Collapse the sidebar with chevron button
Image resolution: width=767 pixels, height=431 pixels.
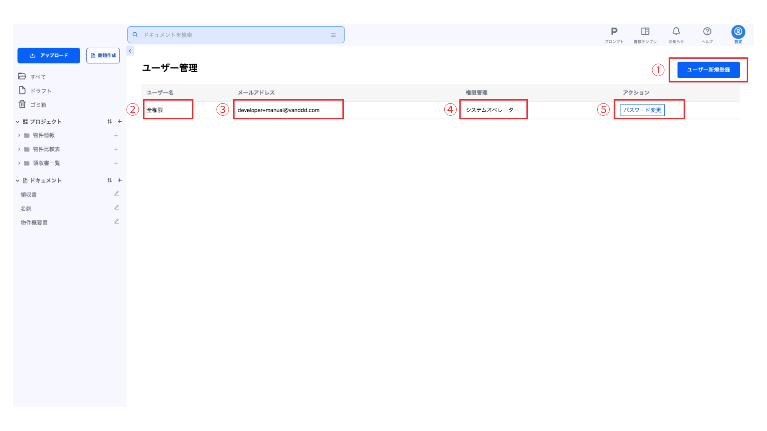point(130,51)
